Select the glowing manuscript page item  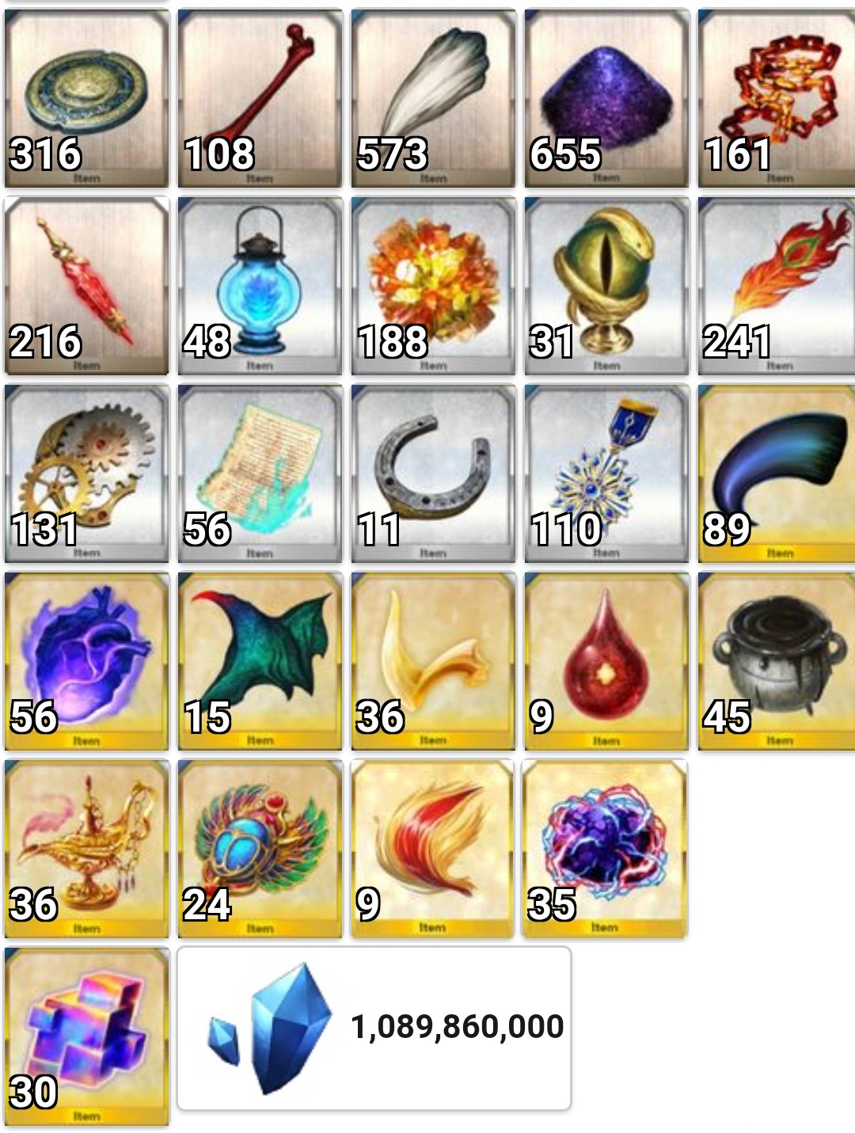260,473
